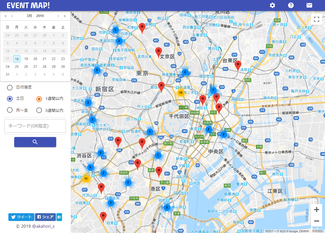Click the 利用規約 terms link on the map

click(317, 231)
